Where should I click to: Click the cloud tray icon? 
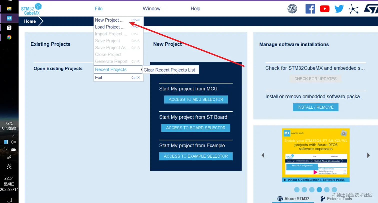(13, 149)
